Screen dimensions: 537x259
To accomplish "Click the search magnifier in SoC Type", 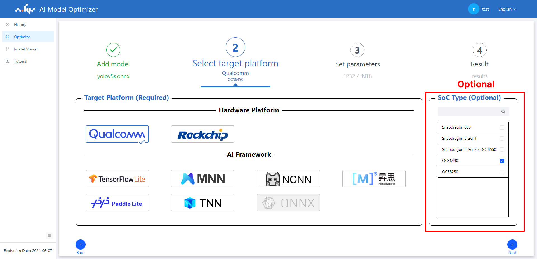I will pos(503,112).
